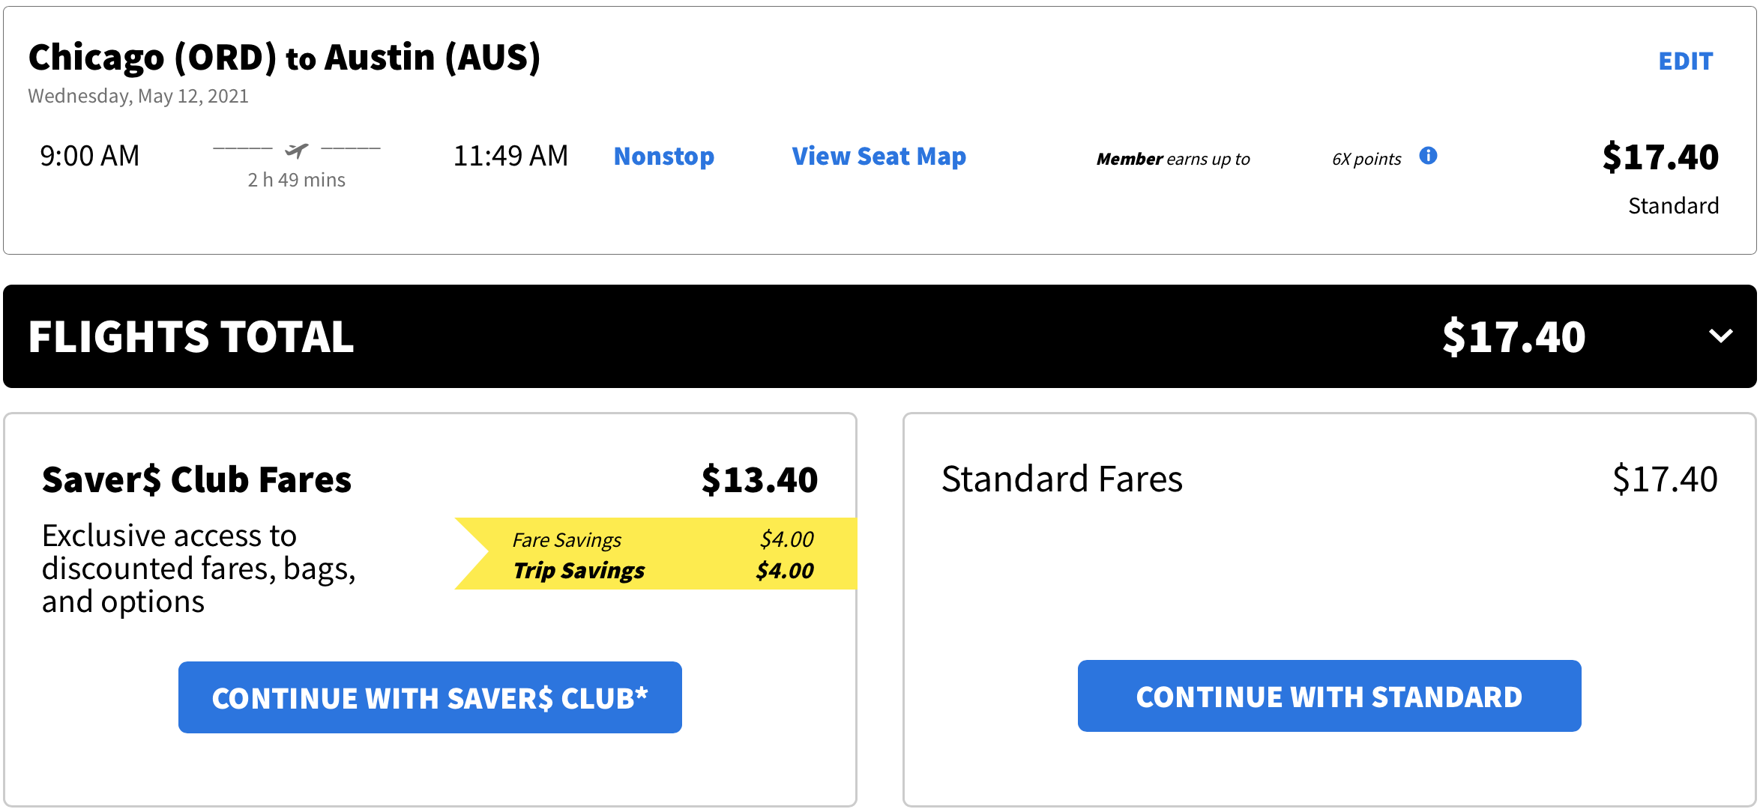Click the $17.40 Standard flight price
Screen dimensions: 1763x812
[1660, 157]
